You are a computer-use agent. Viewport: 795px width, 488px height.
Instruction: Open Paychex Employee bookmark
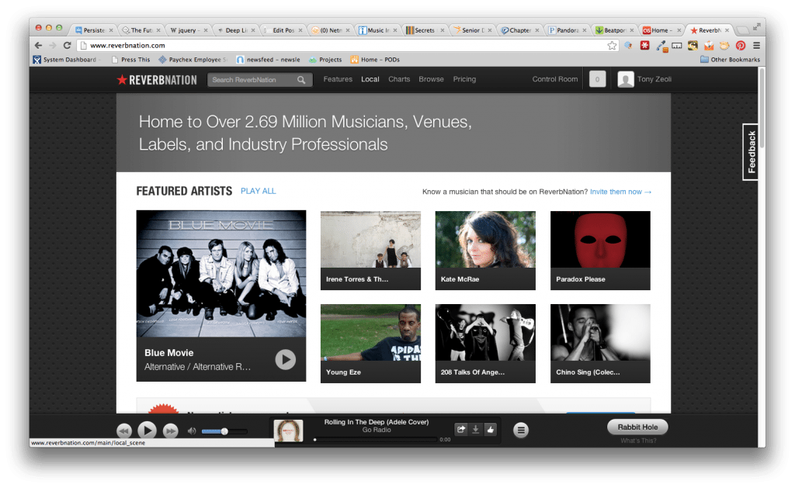point(193,59)
